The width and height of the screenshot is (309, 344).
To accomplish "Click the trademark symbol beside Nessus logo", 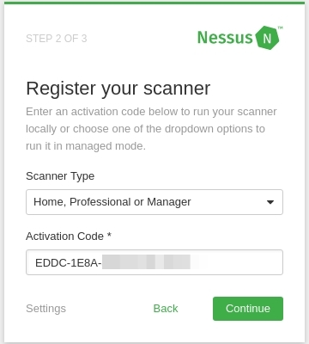I will 281,28.
